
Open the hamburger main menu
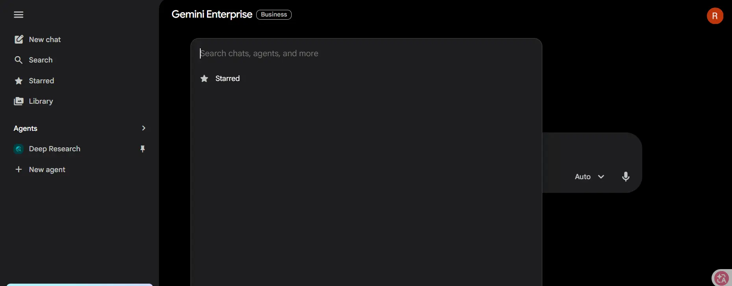coord(18,15)
